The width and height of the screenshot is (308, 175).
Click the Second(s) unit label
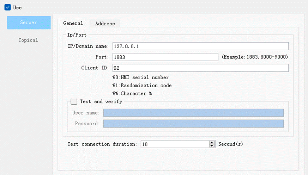pyautogui.click(x=231, y=144)
